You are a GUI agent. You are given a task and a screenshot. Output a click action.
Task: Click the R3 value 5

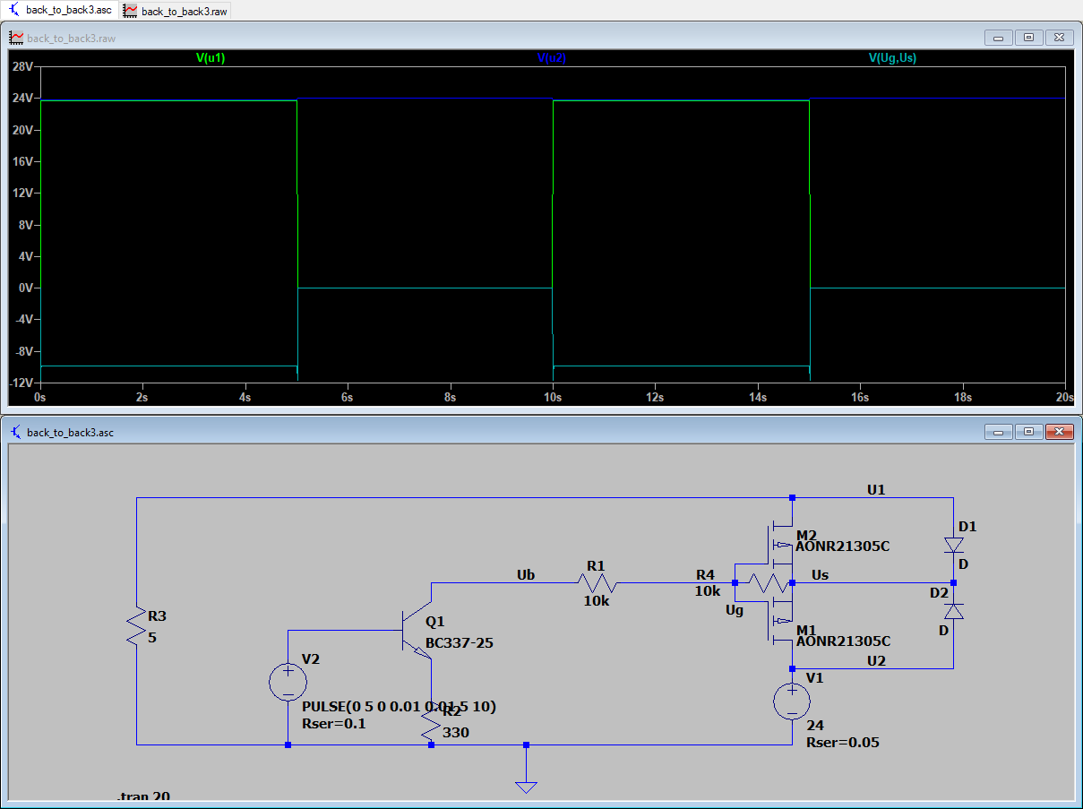click(x=152, y=637)
